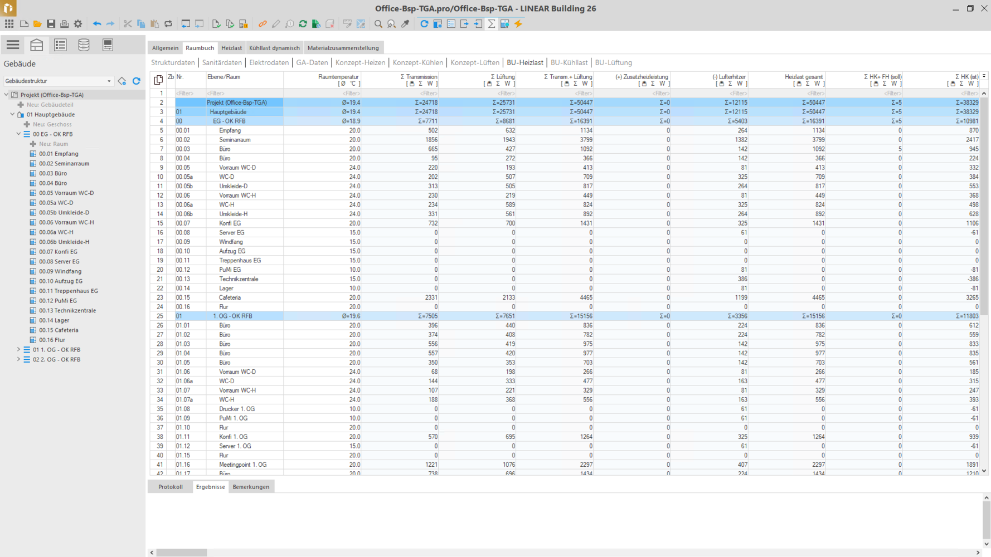Collapse the 01 Hauptgebäude tree node
991x557 pixels.
coord(12,115)
